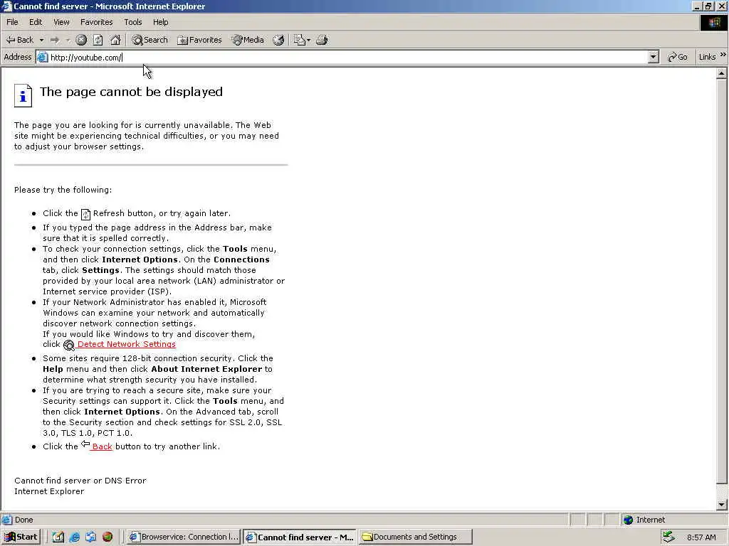
Task: Show the History toolbar icon
Action: click(x=278, y=40)
